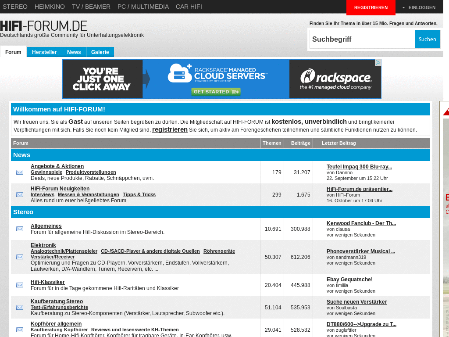449x337 pixels.
Task: Click the mail icon beside Angebote & Aktionen
Action: point(19,172)
